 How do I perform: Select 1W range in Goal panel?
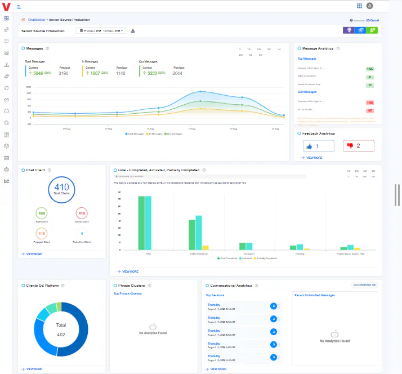356,176
